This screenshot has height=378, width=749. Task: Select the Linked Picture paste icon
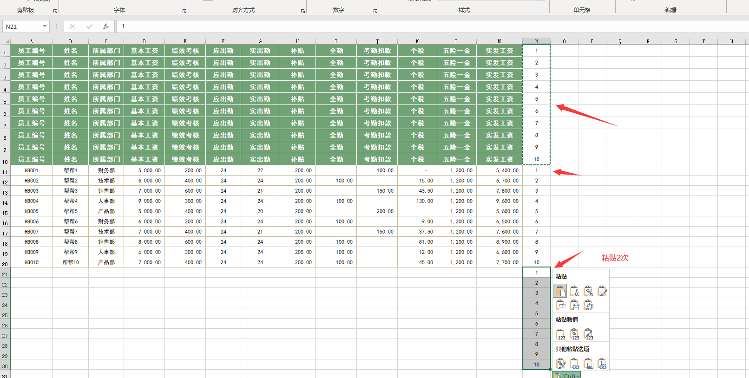click(602, 363)
